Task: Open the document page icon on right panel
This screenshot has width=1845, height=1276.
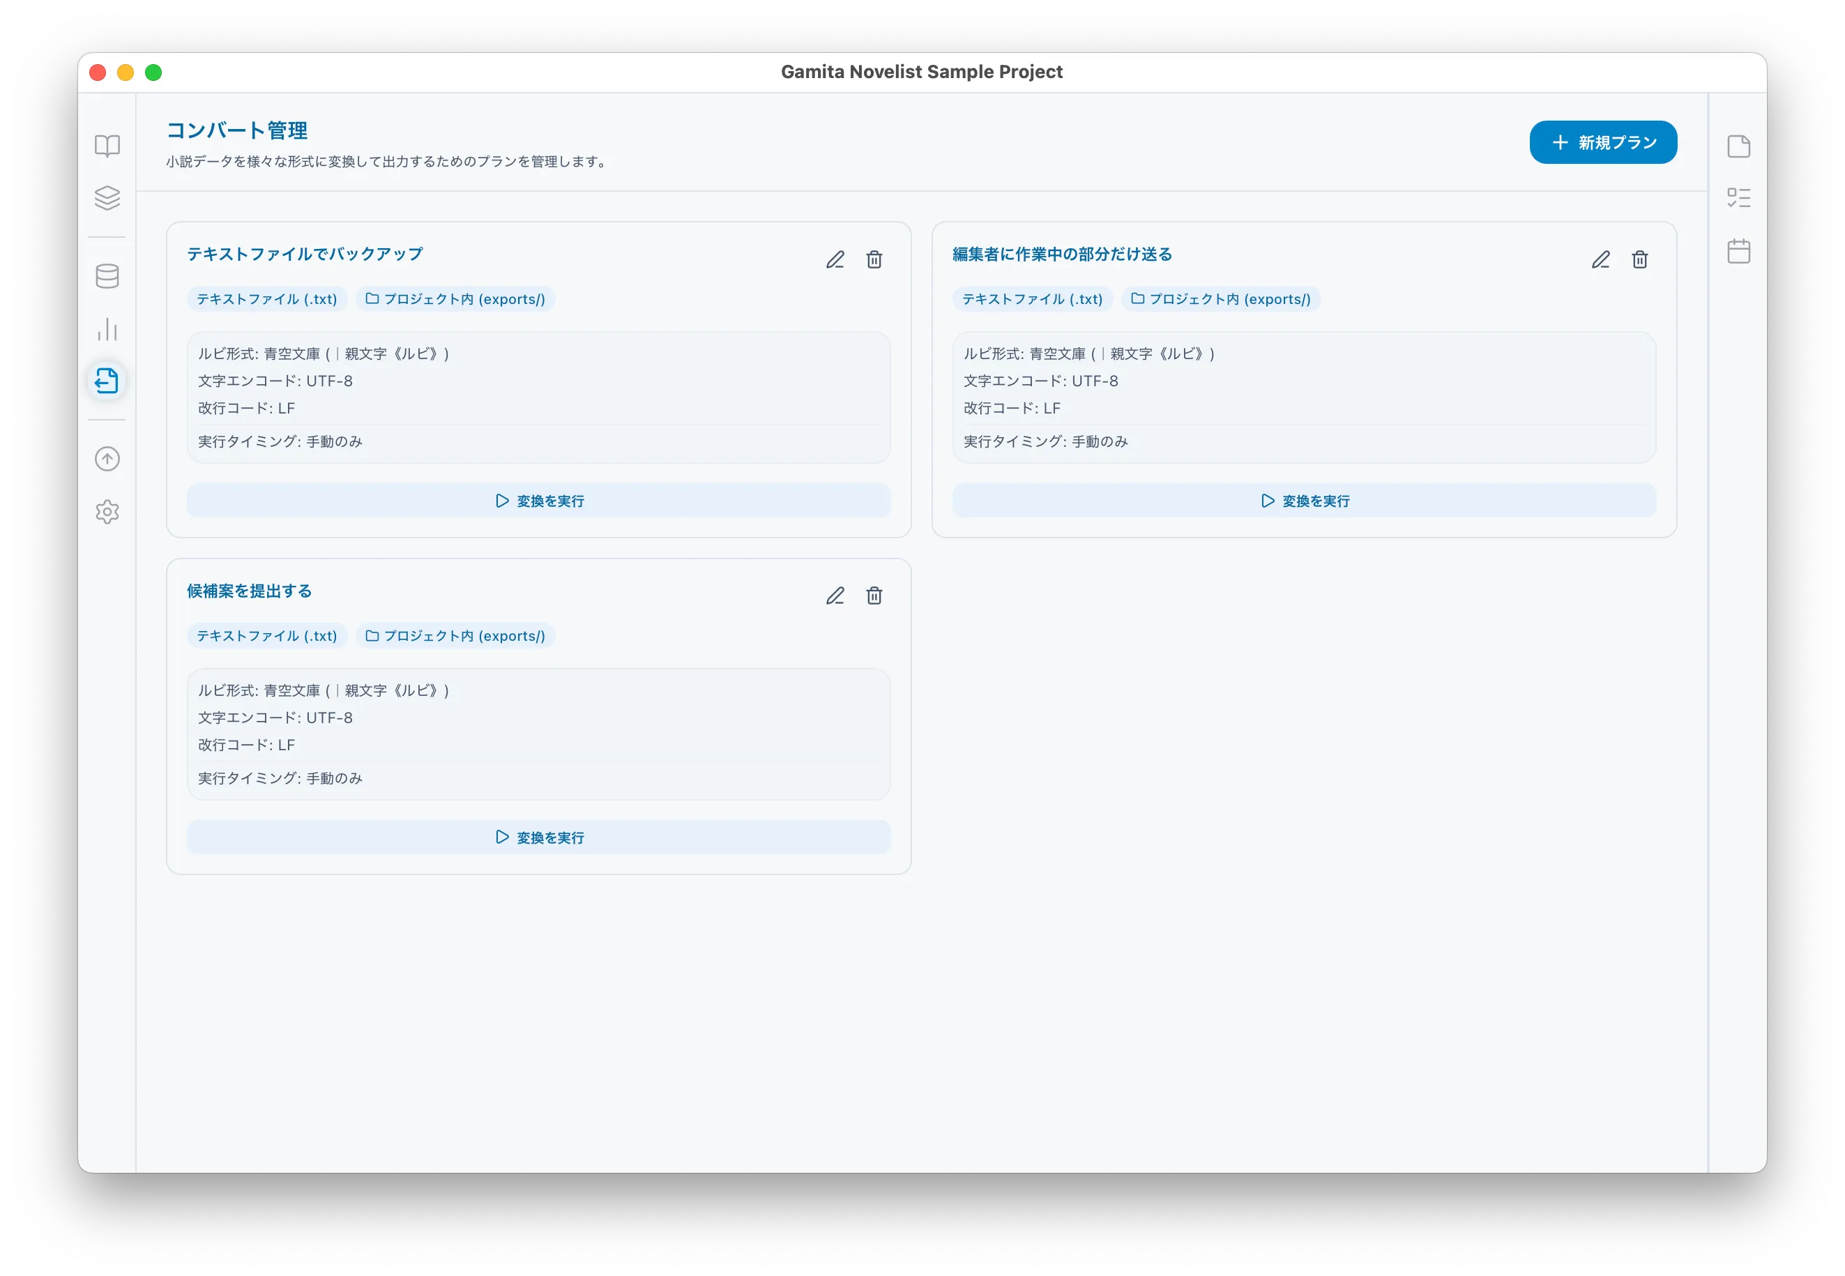Action: tap(1738, 146)
